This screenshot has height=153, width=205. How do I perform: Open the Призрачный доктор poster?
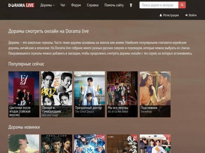(x=90, y=94)
